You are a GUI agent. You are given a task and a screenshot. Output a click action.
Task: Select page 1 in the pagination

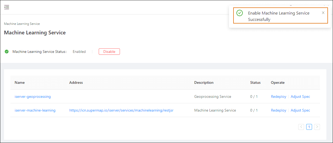309,127
